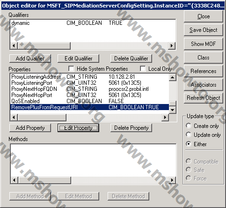This screenshot has height=208, width=226.
Task: Select the QoSEnabled property row
Action: coord(89,101)
